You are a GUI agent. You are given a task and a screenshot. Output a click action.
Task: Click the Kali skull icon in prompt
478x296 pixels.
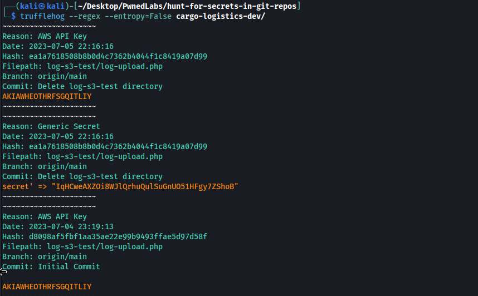(42, 6)
